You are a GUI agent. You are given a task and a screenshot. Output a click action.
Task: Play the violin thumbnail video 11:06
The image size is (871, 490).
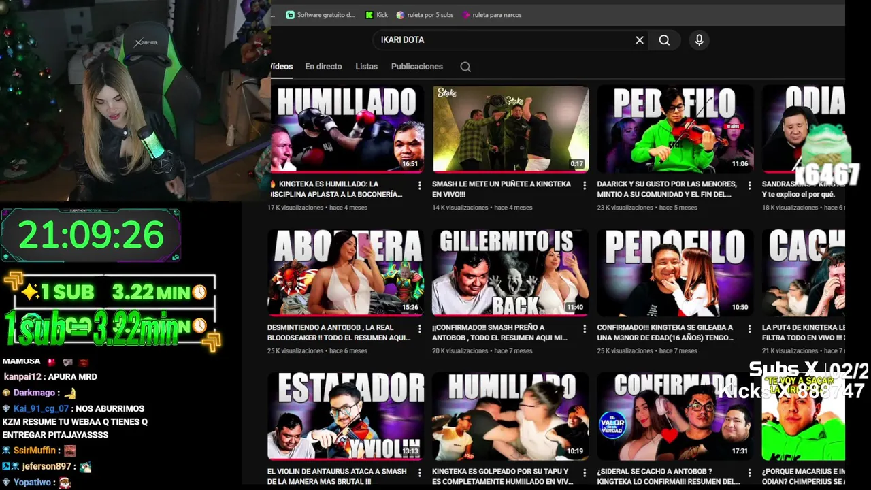click(675, 129)
